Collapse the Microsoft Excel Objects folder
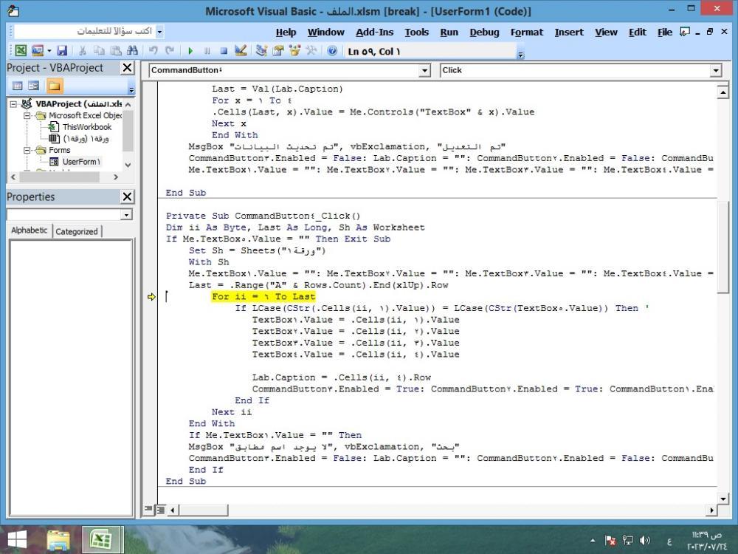 point(27,115)
